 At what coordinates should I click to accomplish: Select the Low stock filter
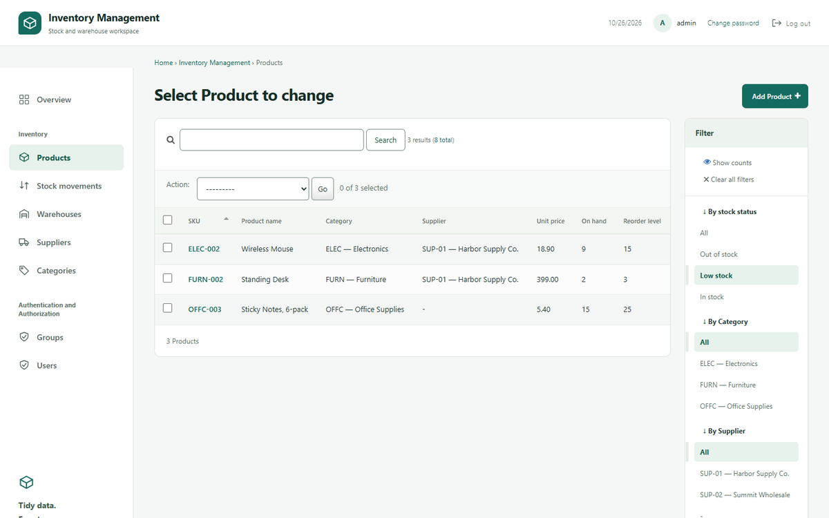746,276
